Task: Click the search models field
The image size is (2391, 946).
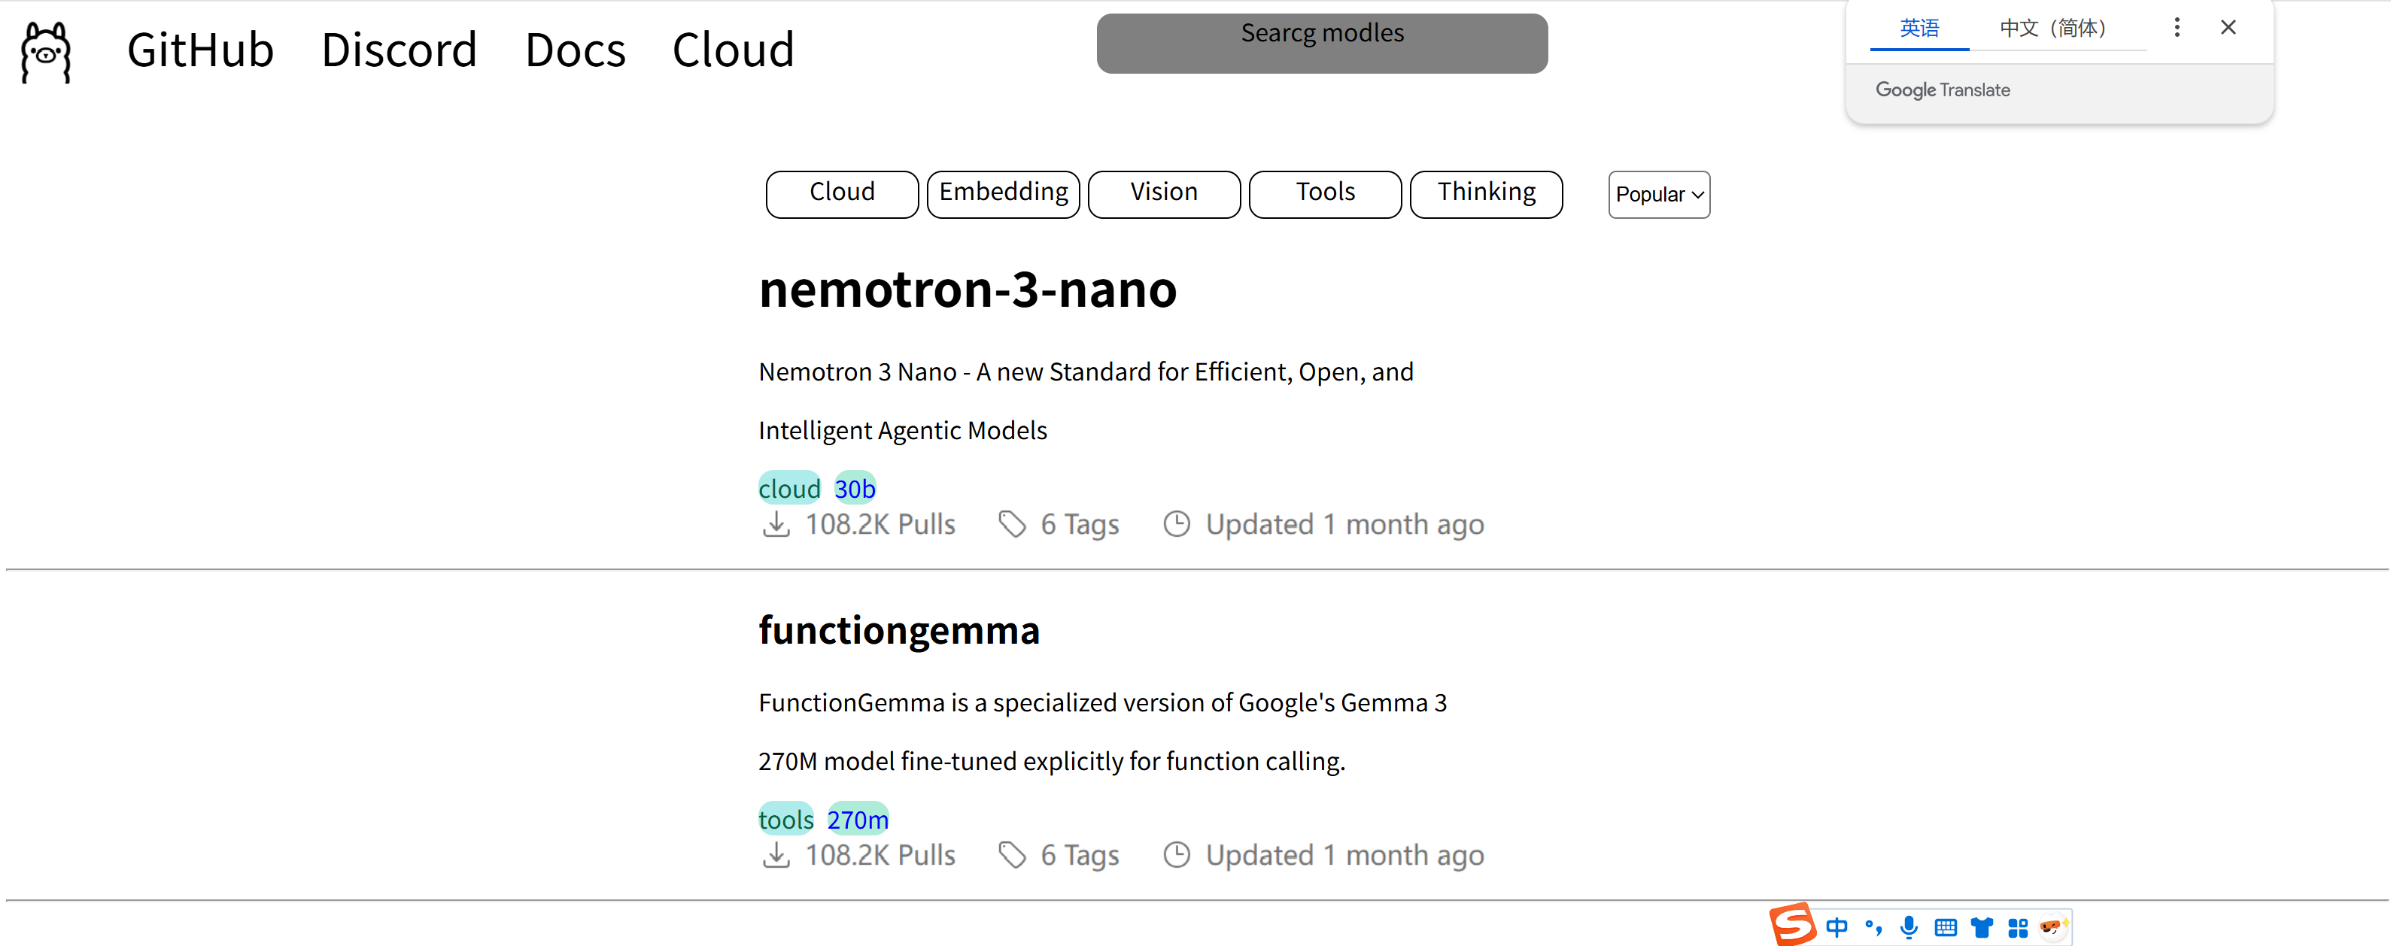Action: tap(1321, 44)
